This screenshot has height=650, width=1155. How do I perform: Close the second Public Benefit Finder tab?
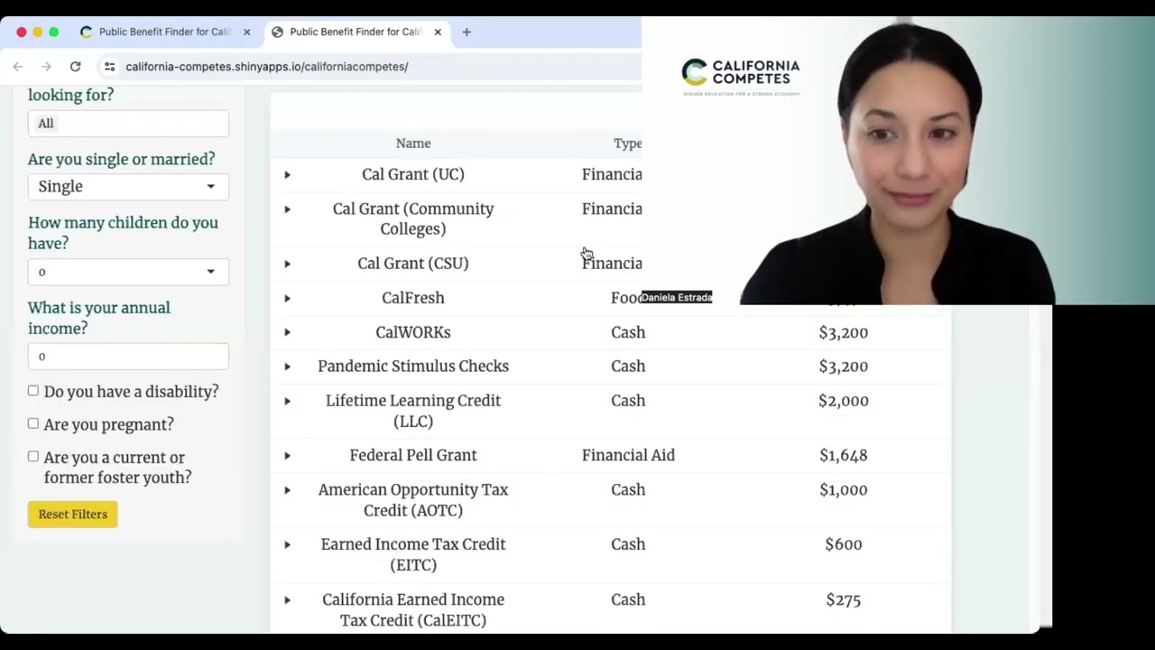pyautogui.click(x=438, y=32)
